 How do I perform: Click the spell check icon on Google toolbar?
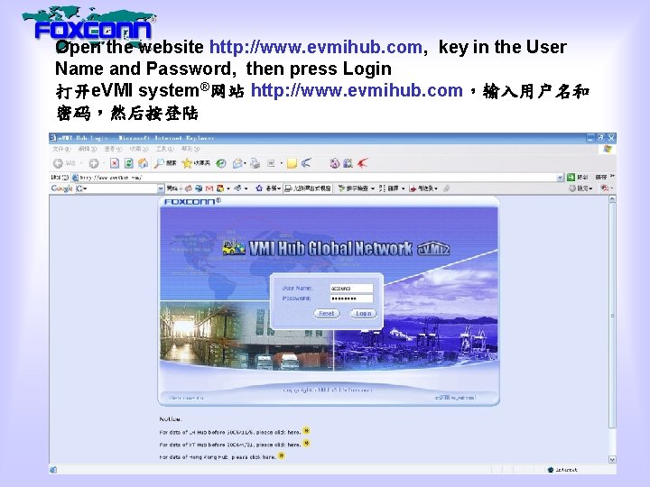coord(341,188)
